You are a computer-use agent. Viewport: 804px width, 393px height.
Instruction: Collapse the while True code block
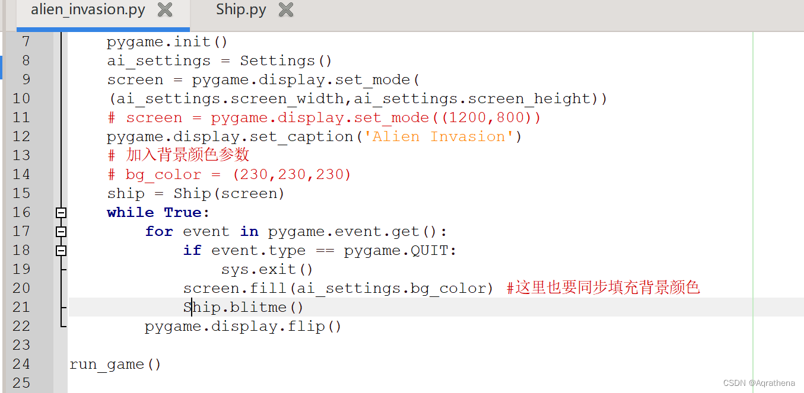pos(61,212)
